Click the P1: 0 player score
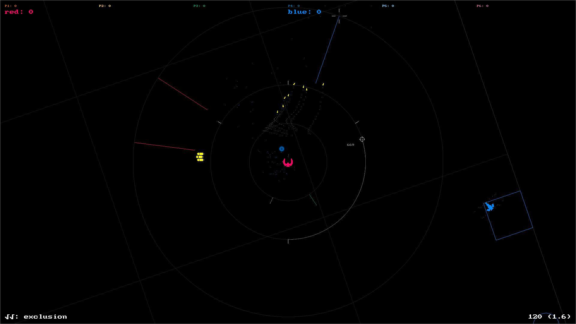The height and width of the screenshot is (324, 576). (11, 6)
